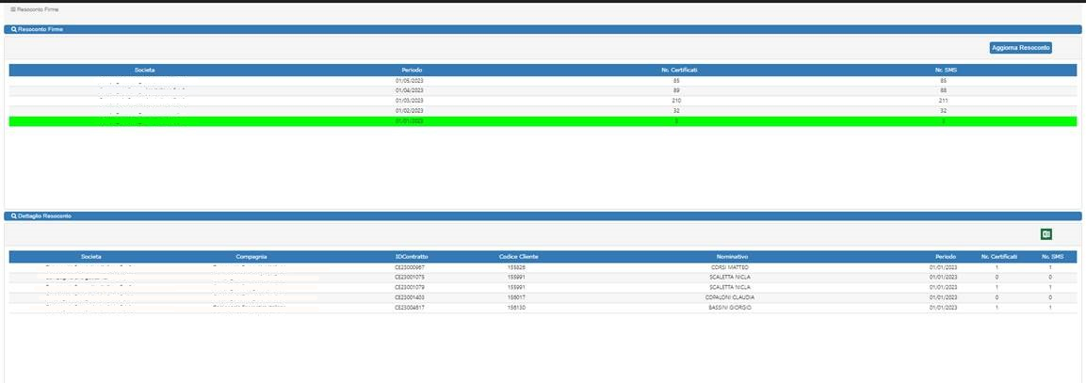This screenshot has height=383, width=1086.
Task: Click the period cell in CORSI MATTEO row
Action: coord(943,267)
